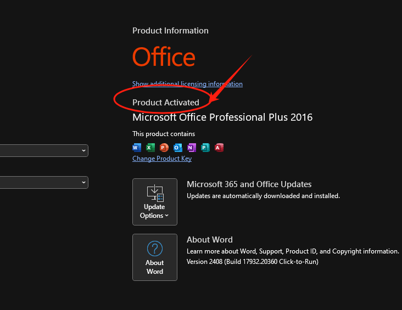This screenshot has height=310, width=402.
Task: Click the About Word heading text
Action: point(210,240)
